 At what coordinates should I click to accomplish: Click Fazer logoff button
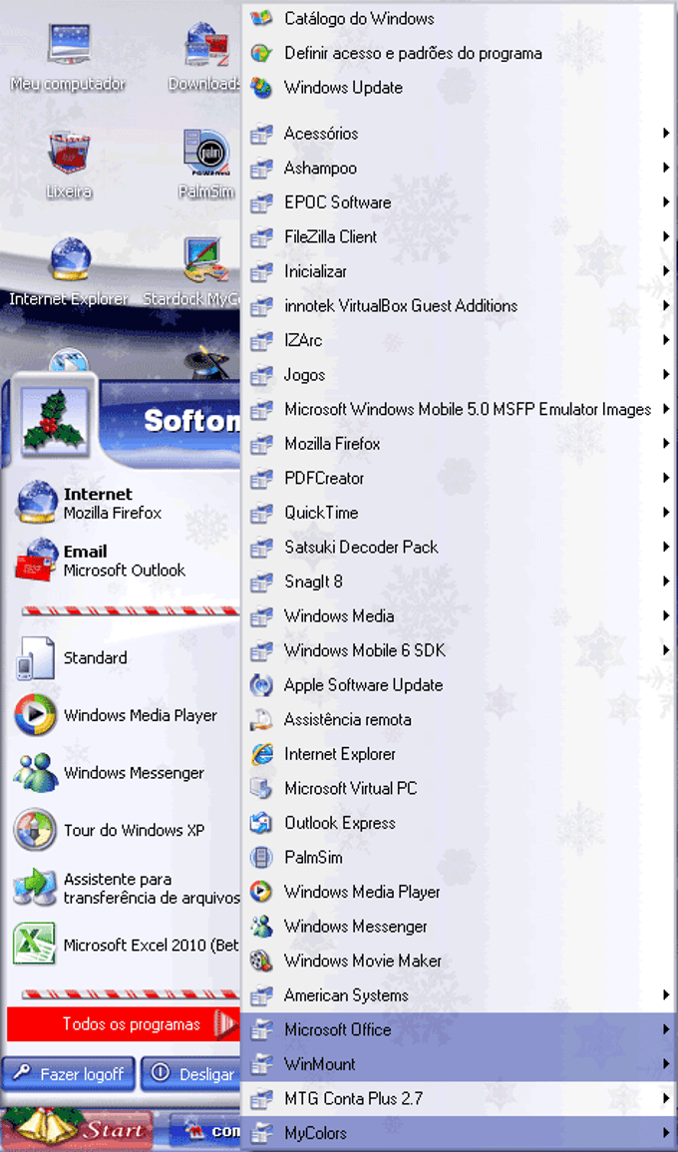click(x=69, y=1074)
